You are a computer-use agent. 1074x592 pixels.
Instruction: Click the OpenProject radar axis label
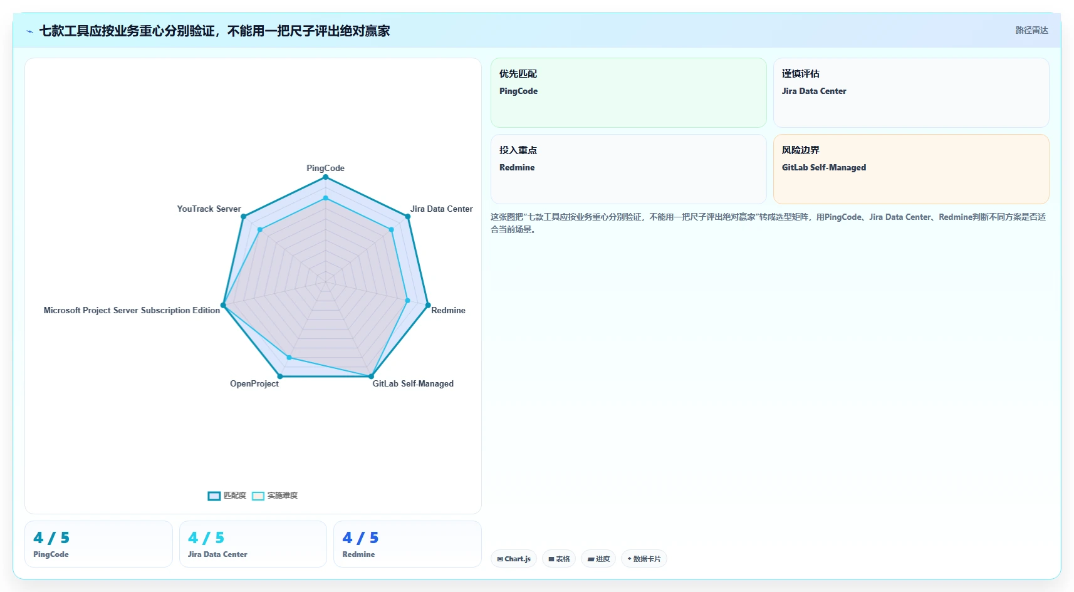click(254, 383)
